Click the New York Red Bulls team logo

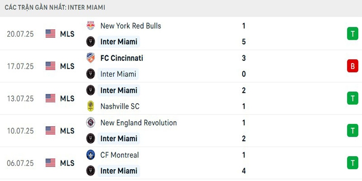coord(90,26)
